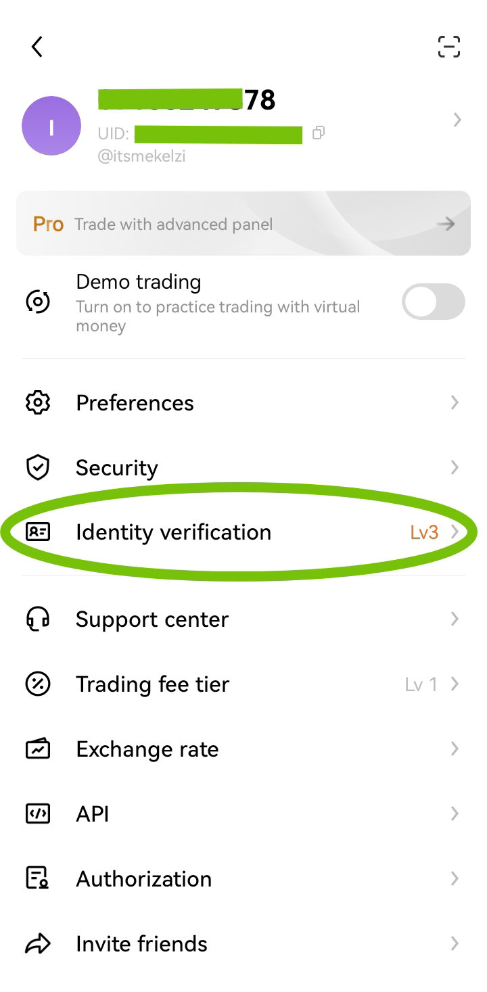
Task: Click the Preferences gear icon
Action: point(38,403)
